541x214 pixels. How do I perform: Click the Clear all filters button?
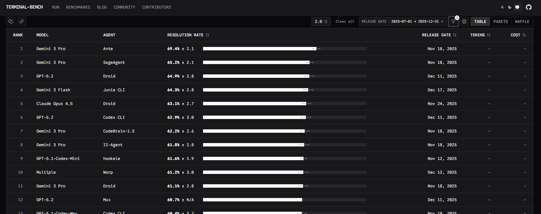tap(345, 21)
